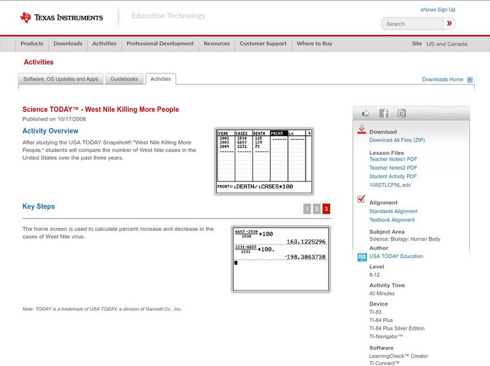Open the Student Activity PDF
This screenshot has height=366, width=490.
(393, 177)
